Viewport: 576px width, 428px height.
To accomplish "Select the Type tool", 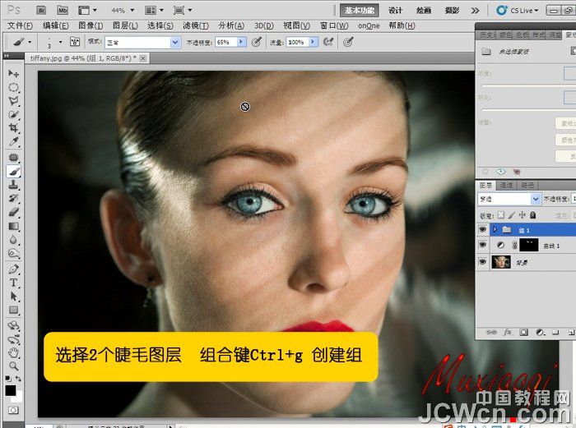I will 13,282.
